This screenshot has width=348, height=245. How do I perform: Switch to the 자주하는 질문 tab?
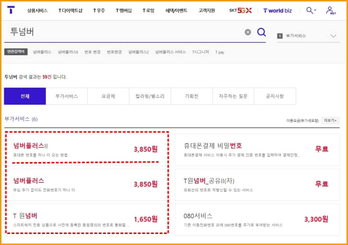click(233, 96)
